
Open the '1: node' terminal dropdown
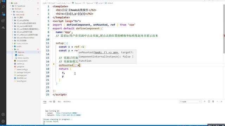pyautogui.click(x=190, y=101)
